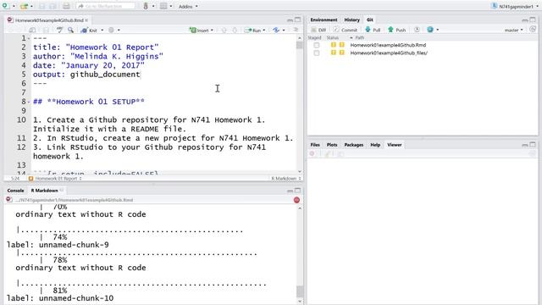
Task: Switch to the Console tab
Action: coord(15,191)
